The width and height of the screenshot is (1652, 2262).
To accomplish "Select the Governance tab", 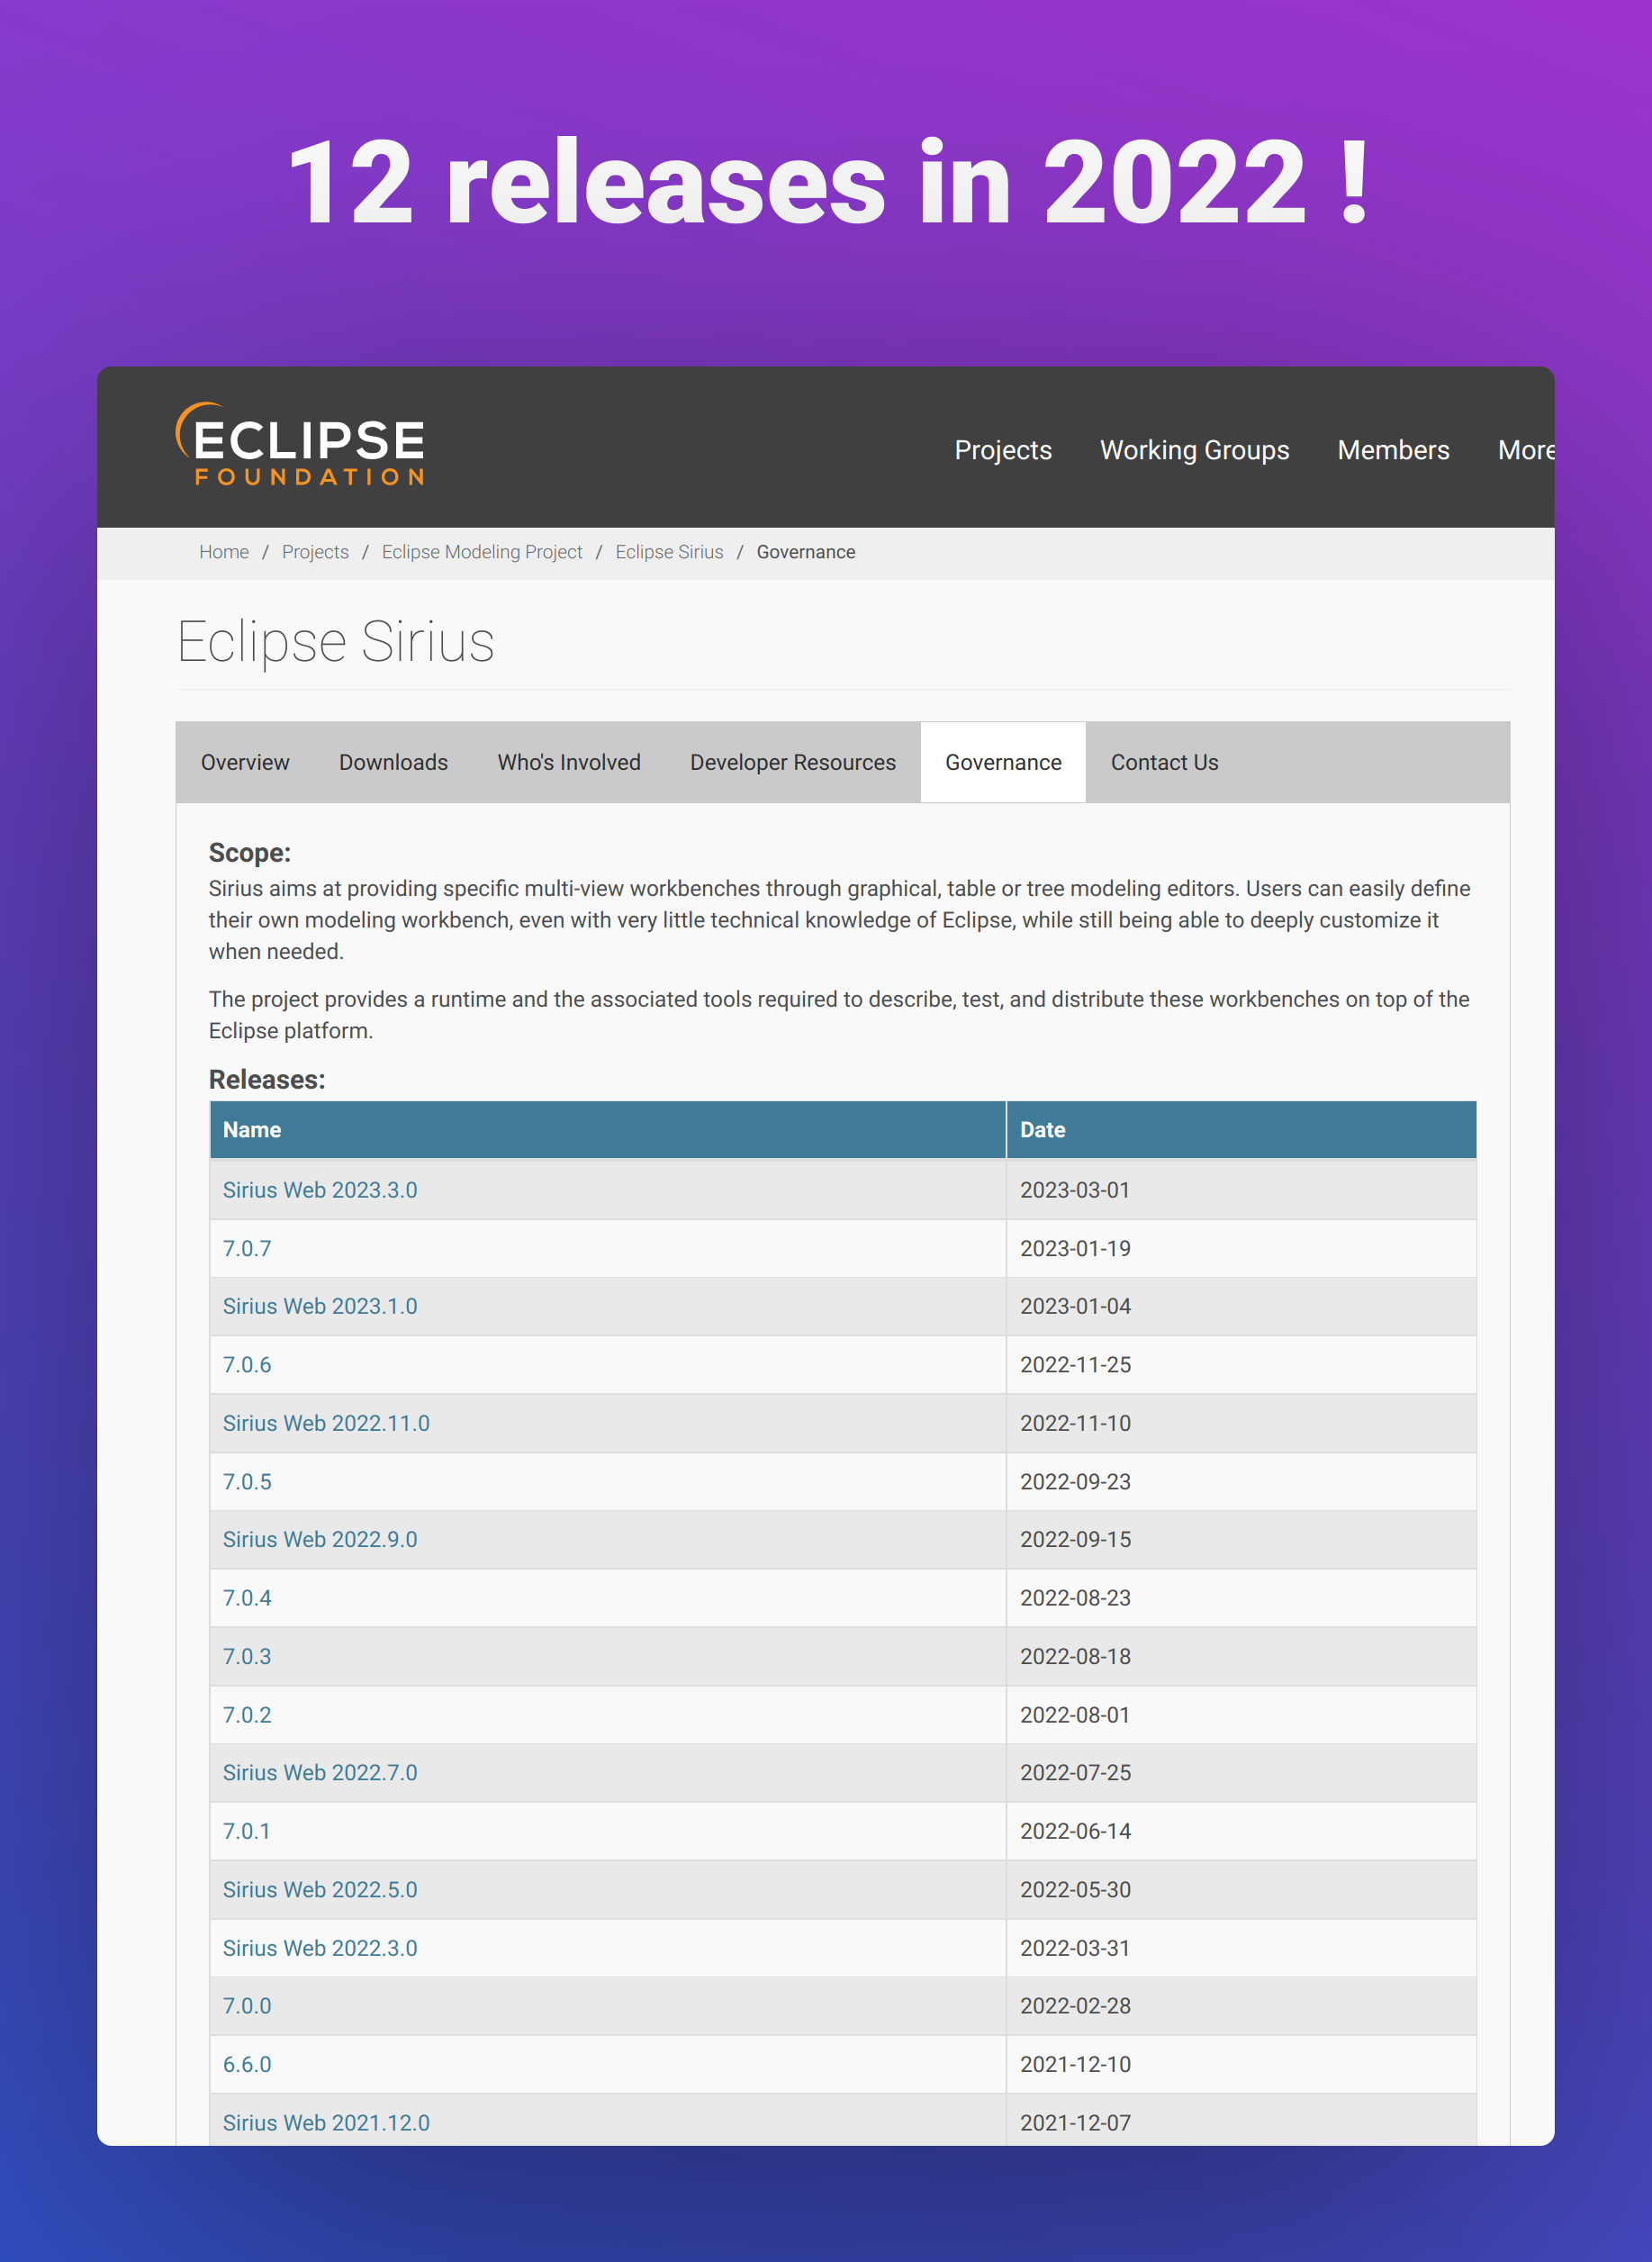I will coord(1003,762).
